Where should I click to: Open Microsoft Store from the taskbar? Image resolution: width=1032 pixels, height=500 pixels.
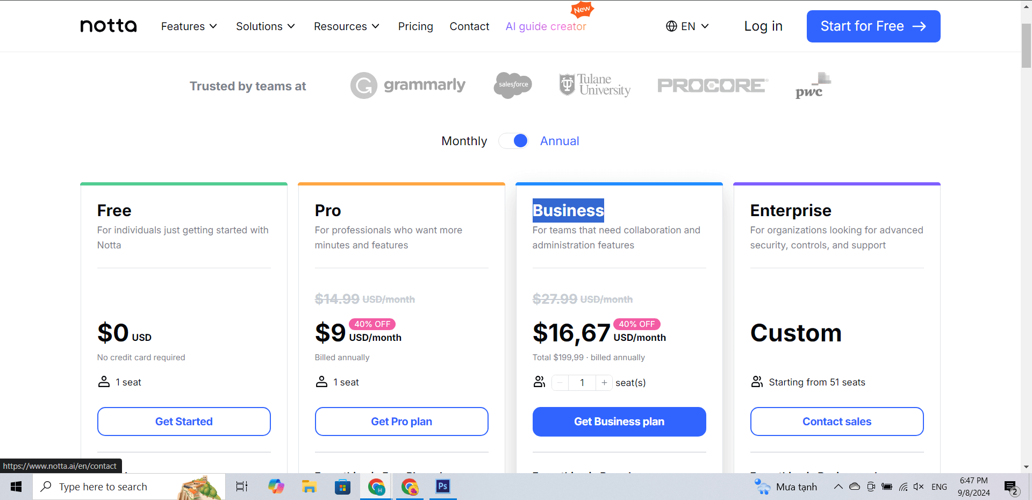point(342,487)
